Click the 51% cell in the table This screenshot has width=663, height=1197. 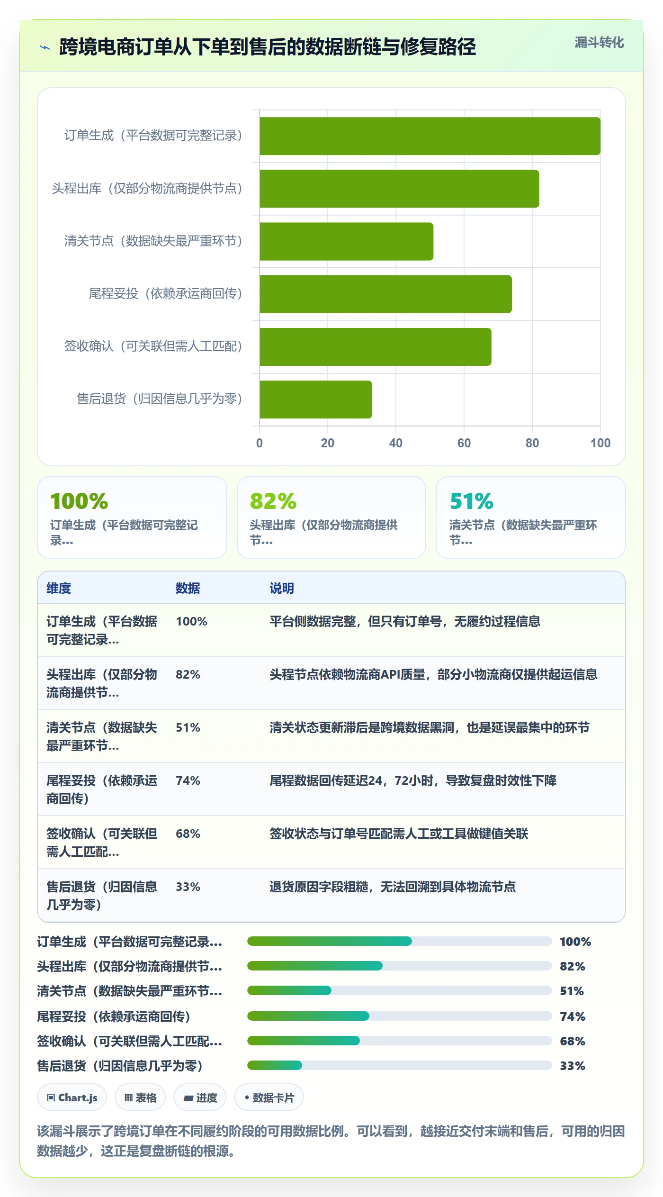click(188, 727)
